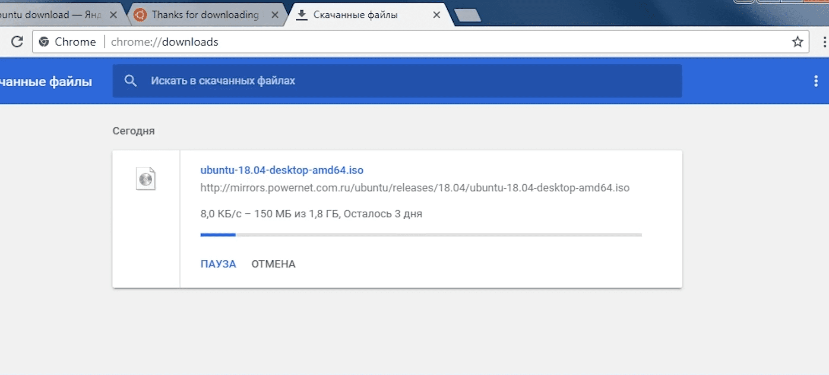The width and height of the screenshot is (829, 375).
Task: Click the download arrow icon on the active tab
Action: 302,15
